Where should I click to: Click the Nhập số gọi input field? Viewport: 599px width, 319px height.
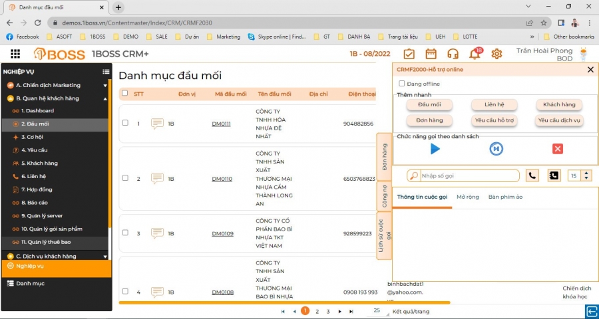tap(469, 176)
